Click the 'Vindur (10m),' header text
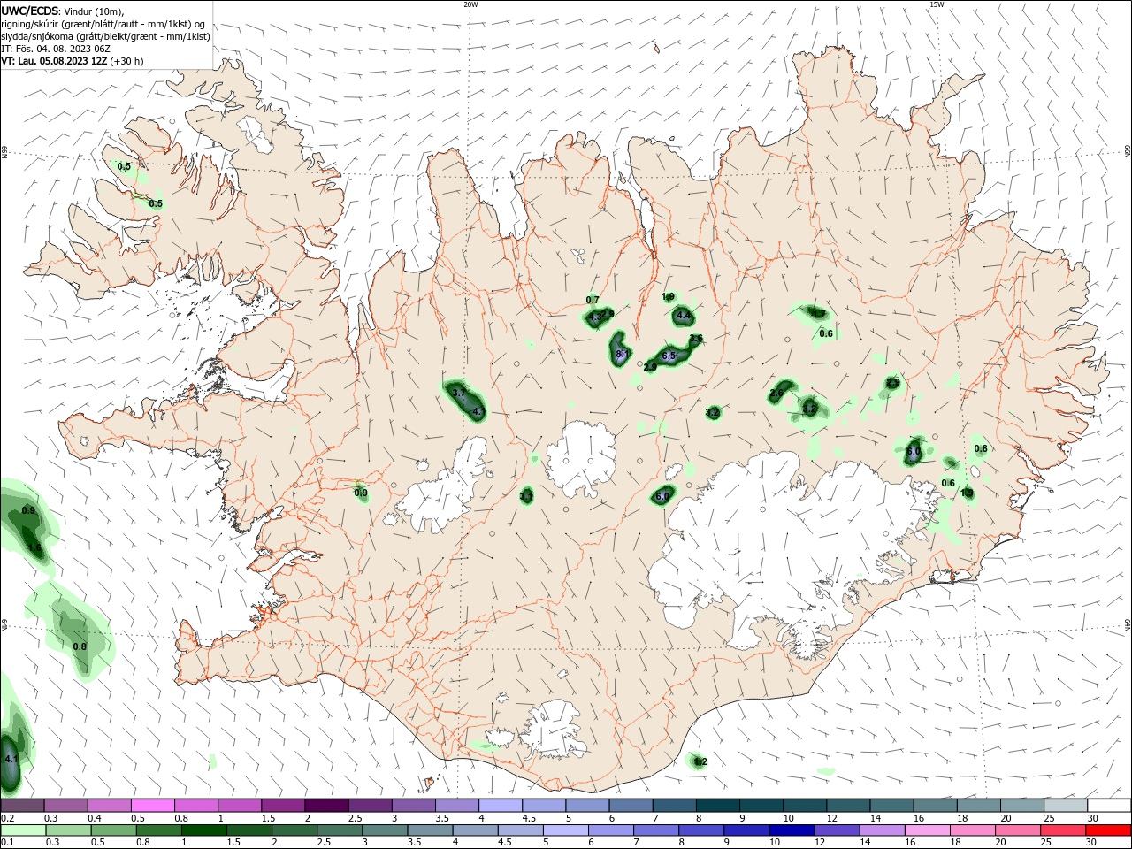1132x849 pixels. 95,11
